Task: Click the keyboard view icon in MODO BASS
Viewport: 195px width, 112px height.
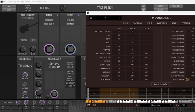Action: (89, 105)
